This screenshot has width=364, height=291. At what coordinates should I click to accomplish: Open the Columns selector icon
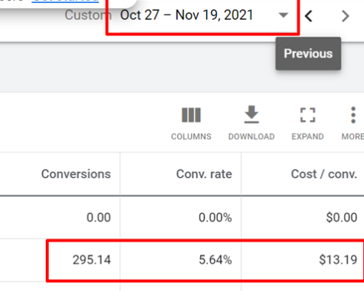point(191,115)
